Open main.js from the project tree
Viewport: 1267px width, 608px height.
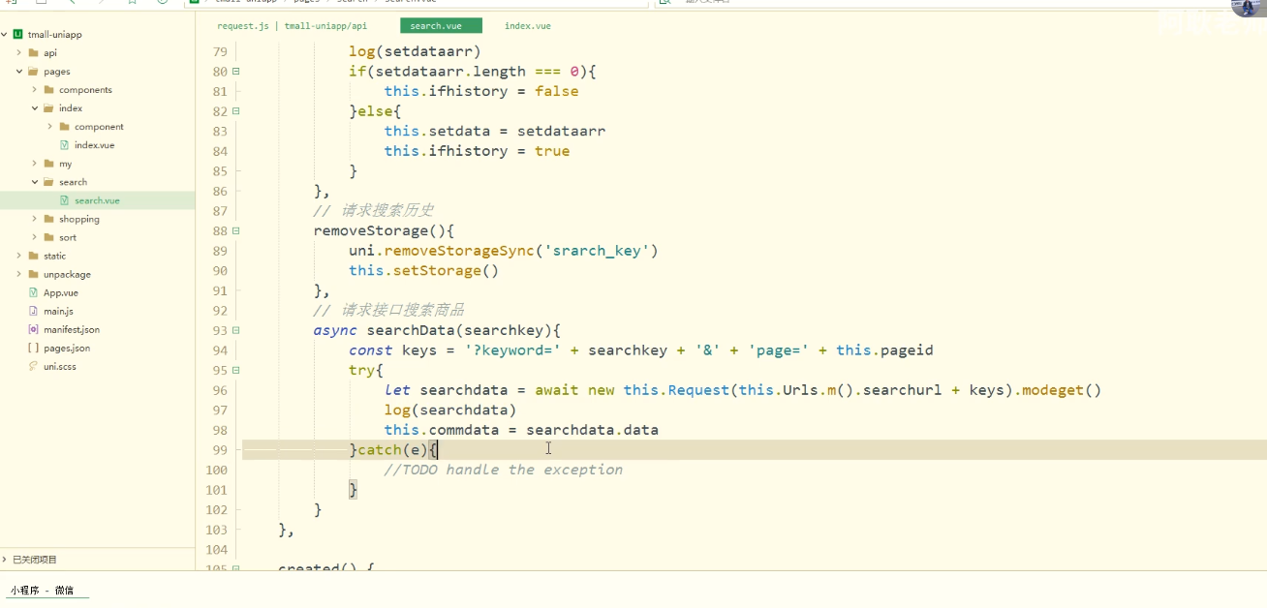[x=58, y=311]
